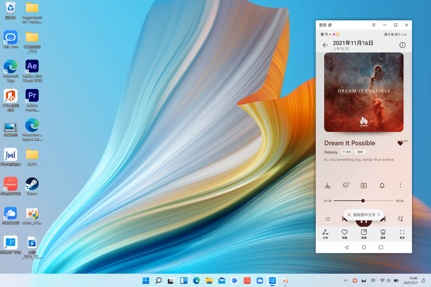Open the 999+ comments bubble icon
The width and height of the screenshot is (431, 287).
(346, 185)
